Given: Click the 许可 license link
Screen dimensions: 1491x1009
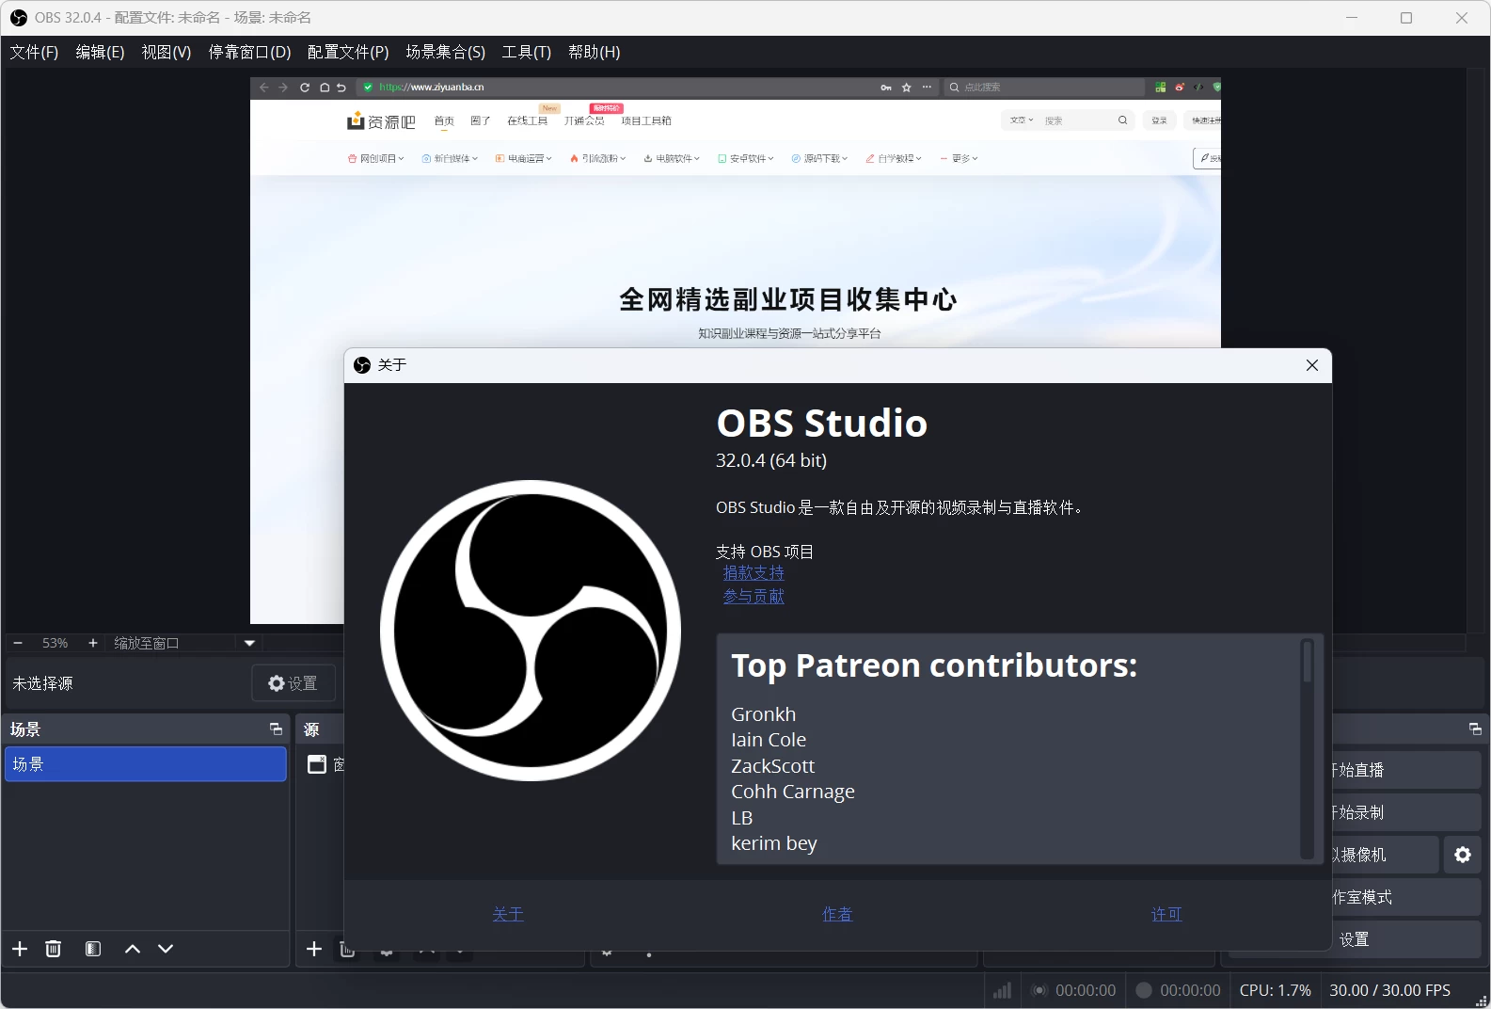Looking at the screenshot, I should click(1166, 915).
